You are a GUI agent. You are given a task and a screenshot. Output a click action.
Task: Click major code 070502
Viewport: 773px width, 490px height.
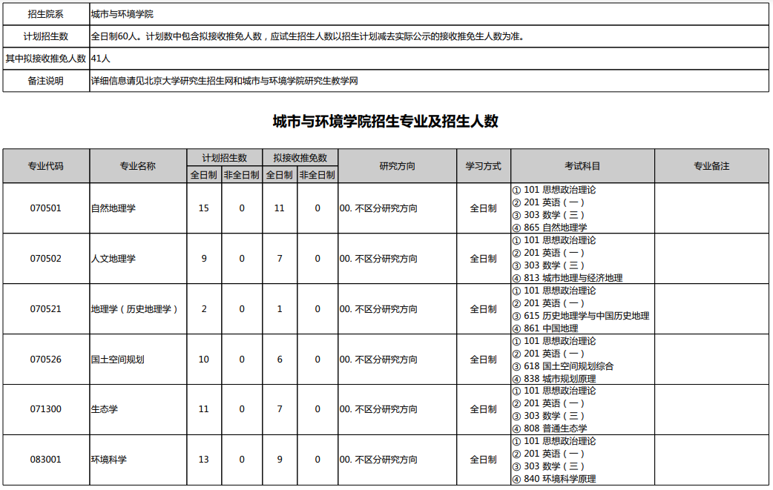tap(46, 259)
